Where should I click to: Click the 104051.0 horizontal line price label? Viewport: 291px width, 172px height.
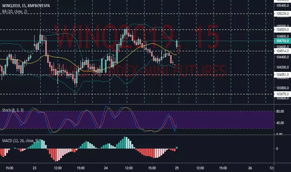tap(282, 75)
